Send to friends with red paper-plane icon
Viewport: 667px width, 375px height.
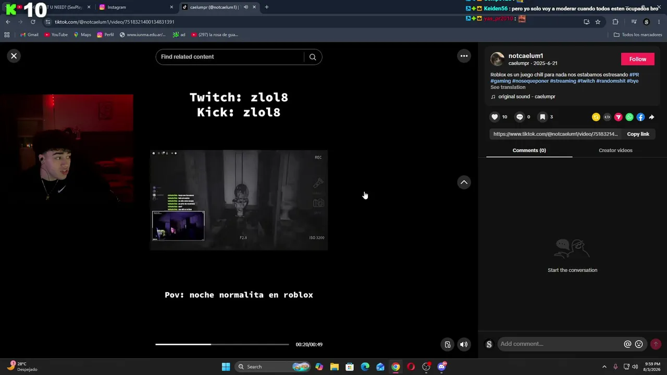[618, 117]
